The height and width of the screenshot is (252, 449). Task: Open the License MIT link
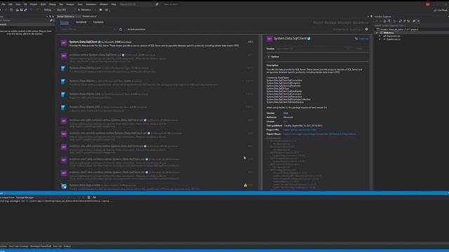coord(286,121)
